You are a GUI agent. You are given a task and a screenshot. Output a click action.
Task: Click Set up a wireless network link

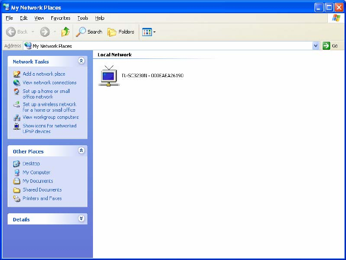tap(49, 107)
